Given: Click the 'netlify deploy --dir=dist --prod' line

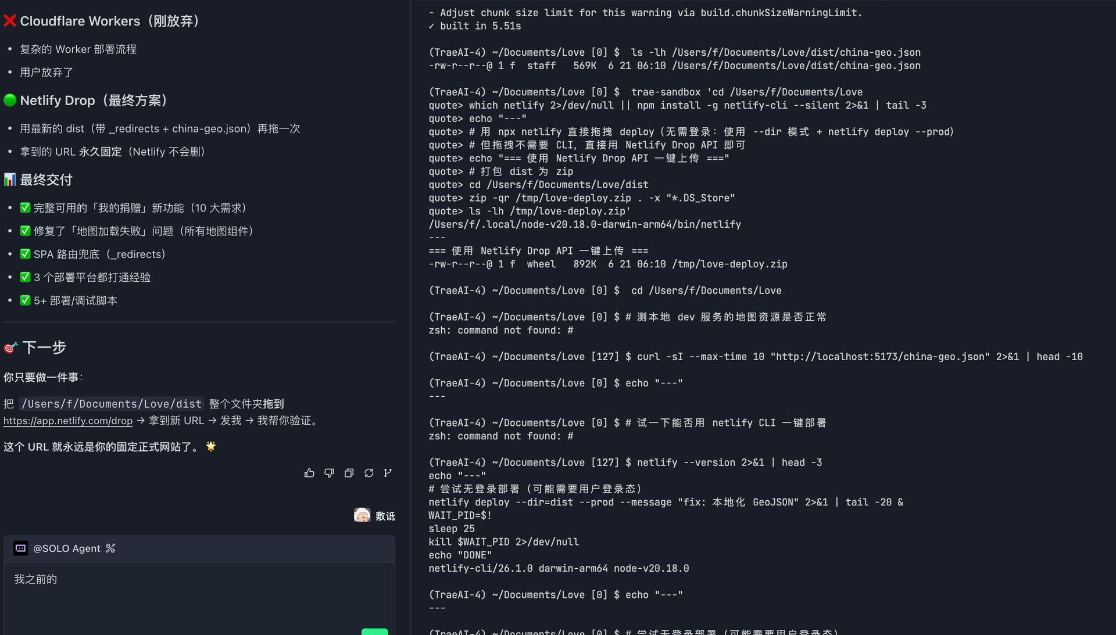Looking at the screenshot, I should click(666, 502).
